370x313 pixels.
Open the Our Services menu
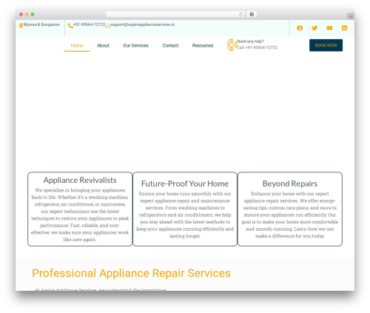click(x=135, y=45)
